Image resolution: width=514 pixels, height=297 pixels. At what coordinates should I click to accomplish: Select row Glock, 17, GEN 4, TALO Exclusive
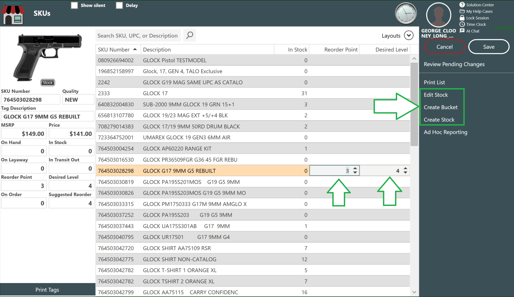click(x=253, y=71)
